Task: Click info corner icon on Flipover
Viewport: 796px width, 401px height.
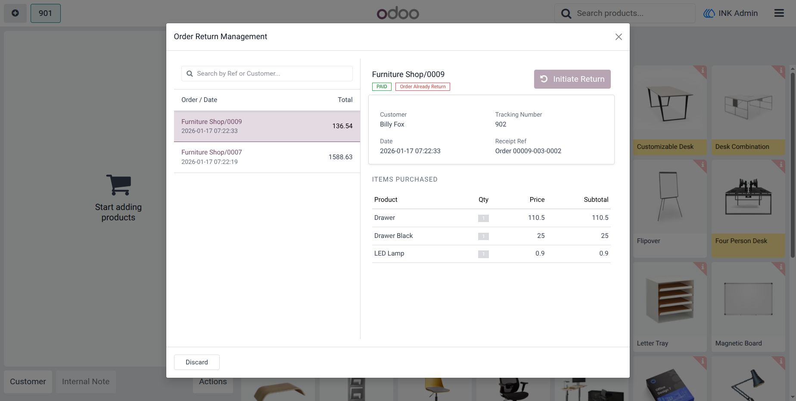Action: (702, 165)
